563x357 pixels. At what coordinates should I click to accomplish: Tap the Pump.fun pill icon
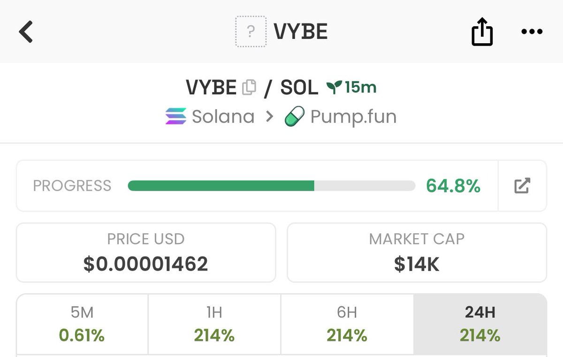point(295,116)
